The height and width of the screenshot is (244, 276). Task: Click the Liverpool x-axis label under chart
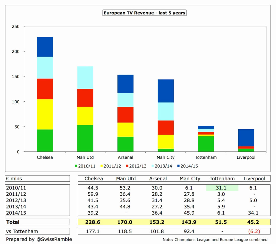tap(246, 157)
